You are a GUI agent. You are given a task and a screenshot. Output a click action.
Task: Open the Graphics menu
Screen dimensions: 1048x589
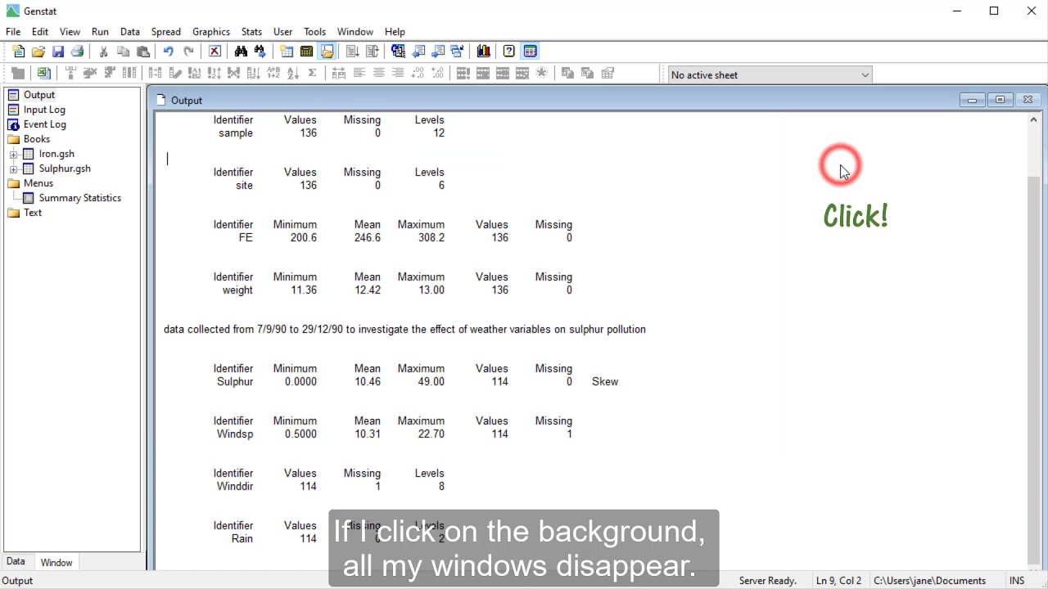click(x=211, y=32)
